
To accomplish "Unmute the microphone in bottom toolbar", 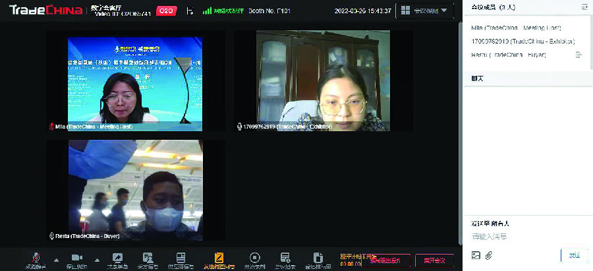I will coord(36,258).
